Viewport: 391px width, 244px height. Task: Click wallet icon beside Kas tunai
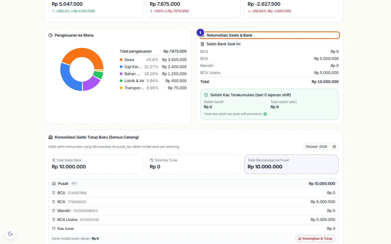click(x=53, y=229)
